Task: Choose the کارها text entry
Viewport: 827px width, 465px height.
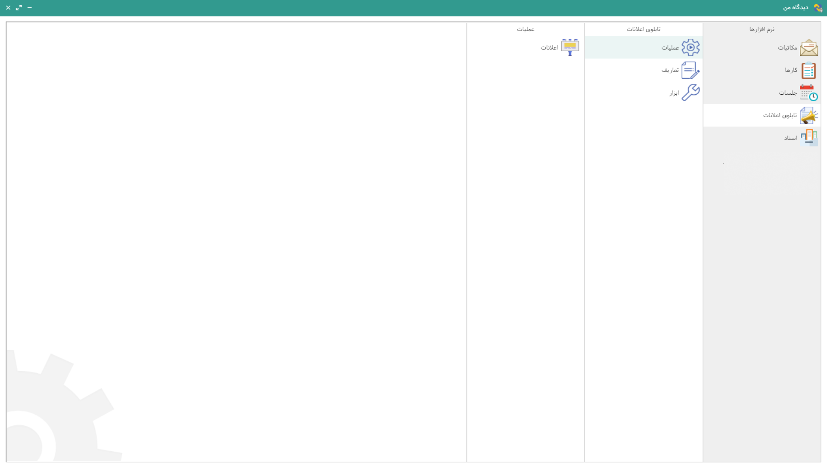Action: pyautogui.click(x=790, y=70)
